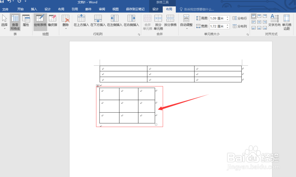Click Distribute Rows (分布行)
Screen dimensions: 296x177
(240, 18)
